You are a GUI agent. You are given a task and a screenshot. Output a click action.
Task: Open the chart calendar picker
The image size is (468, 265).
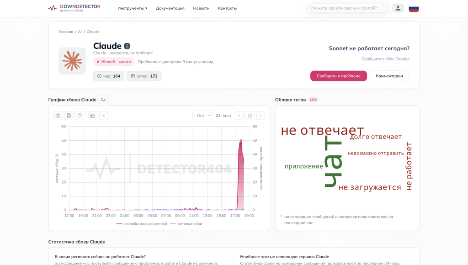[250, 116]
